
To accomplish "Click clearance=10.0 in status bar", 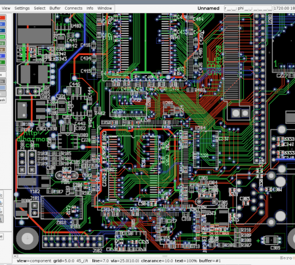I will click(x=157, y=261).
